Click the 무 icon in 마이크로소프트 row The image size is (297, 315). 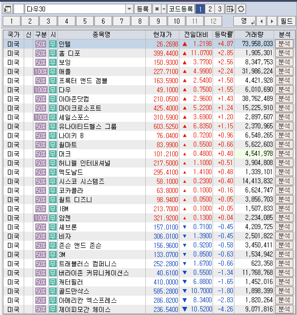(x=53, y=108)
